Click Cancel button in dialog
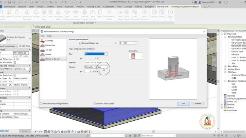 (x=198, y=103)
